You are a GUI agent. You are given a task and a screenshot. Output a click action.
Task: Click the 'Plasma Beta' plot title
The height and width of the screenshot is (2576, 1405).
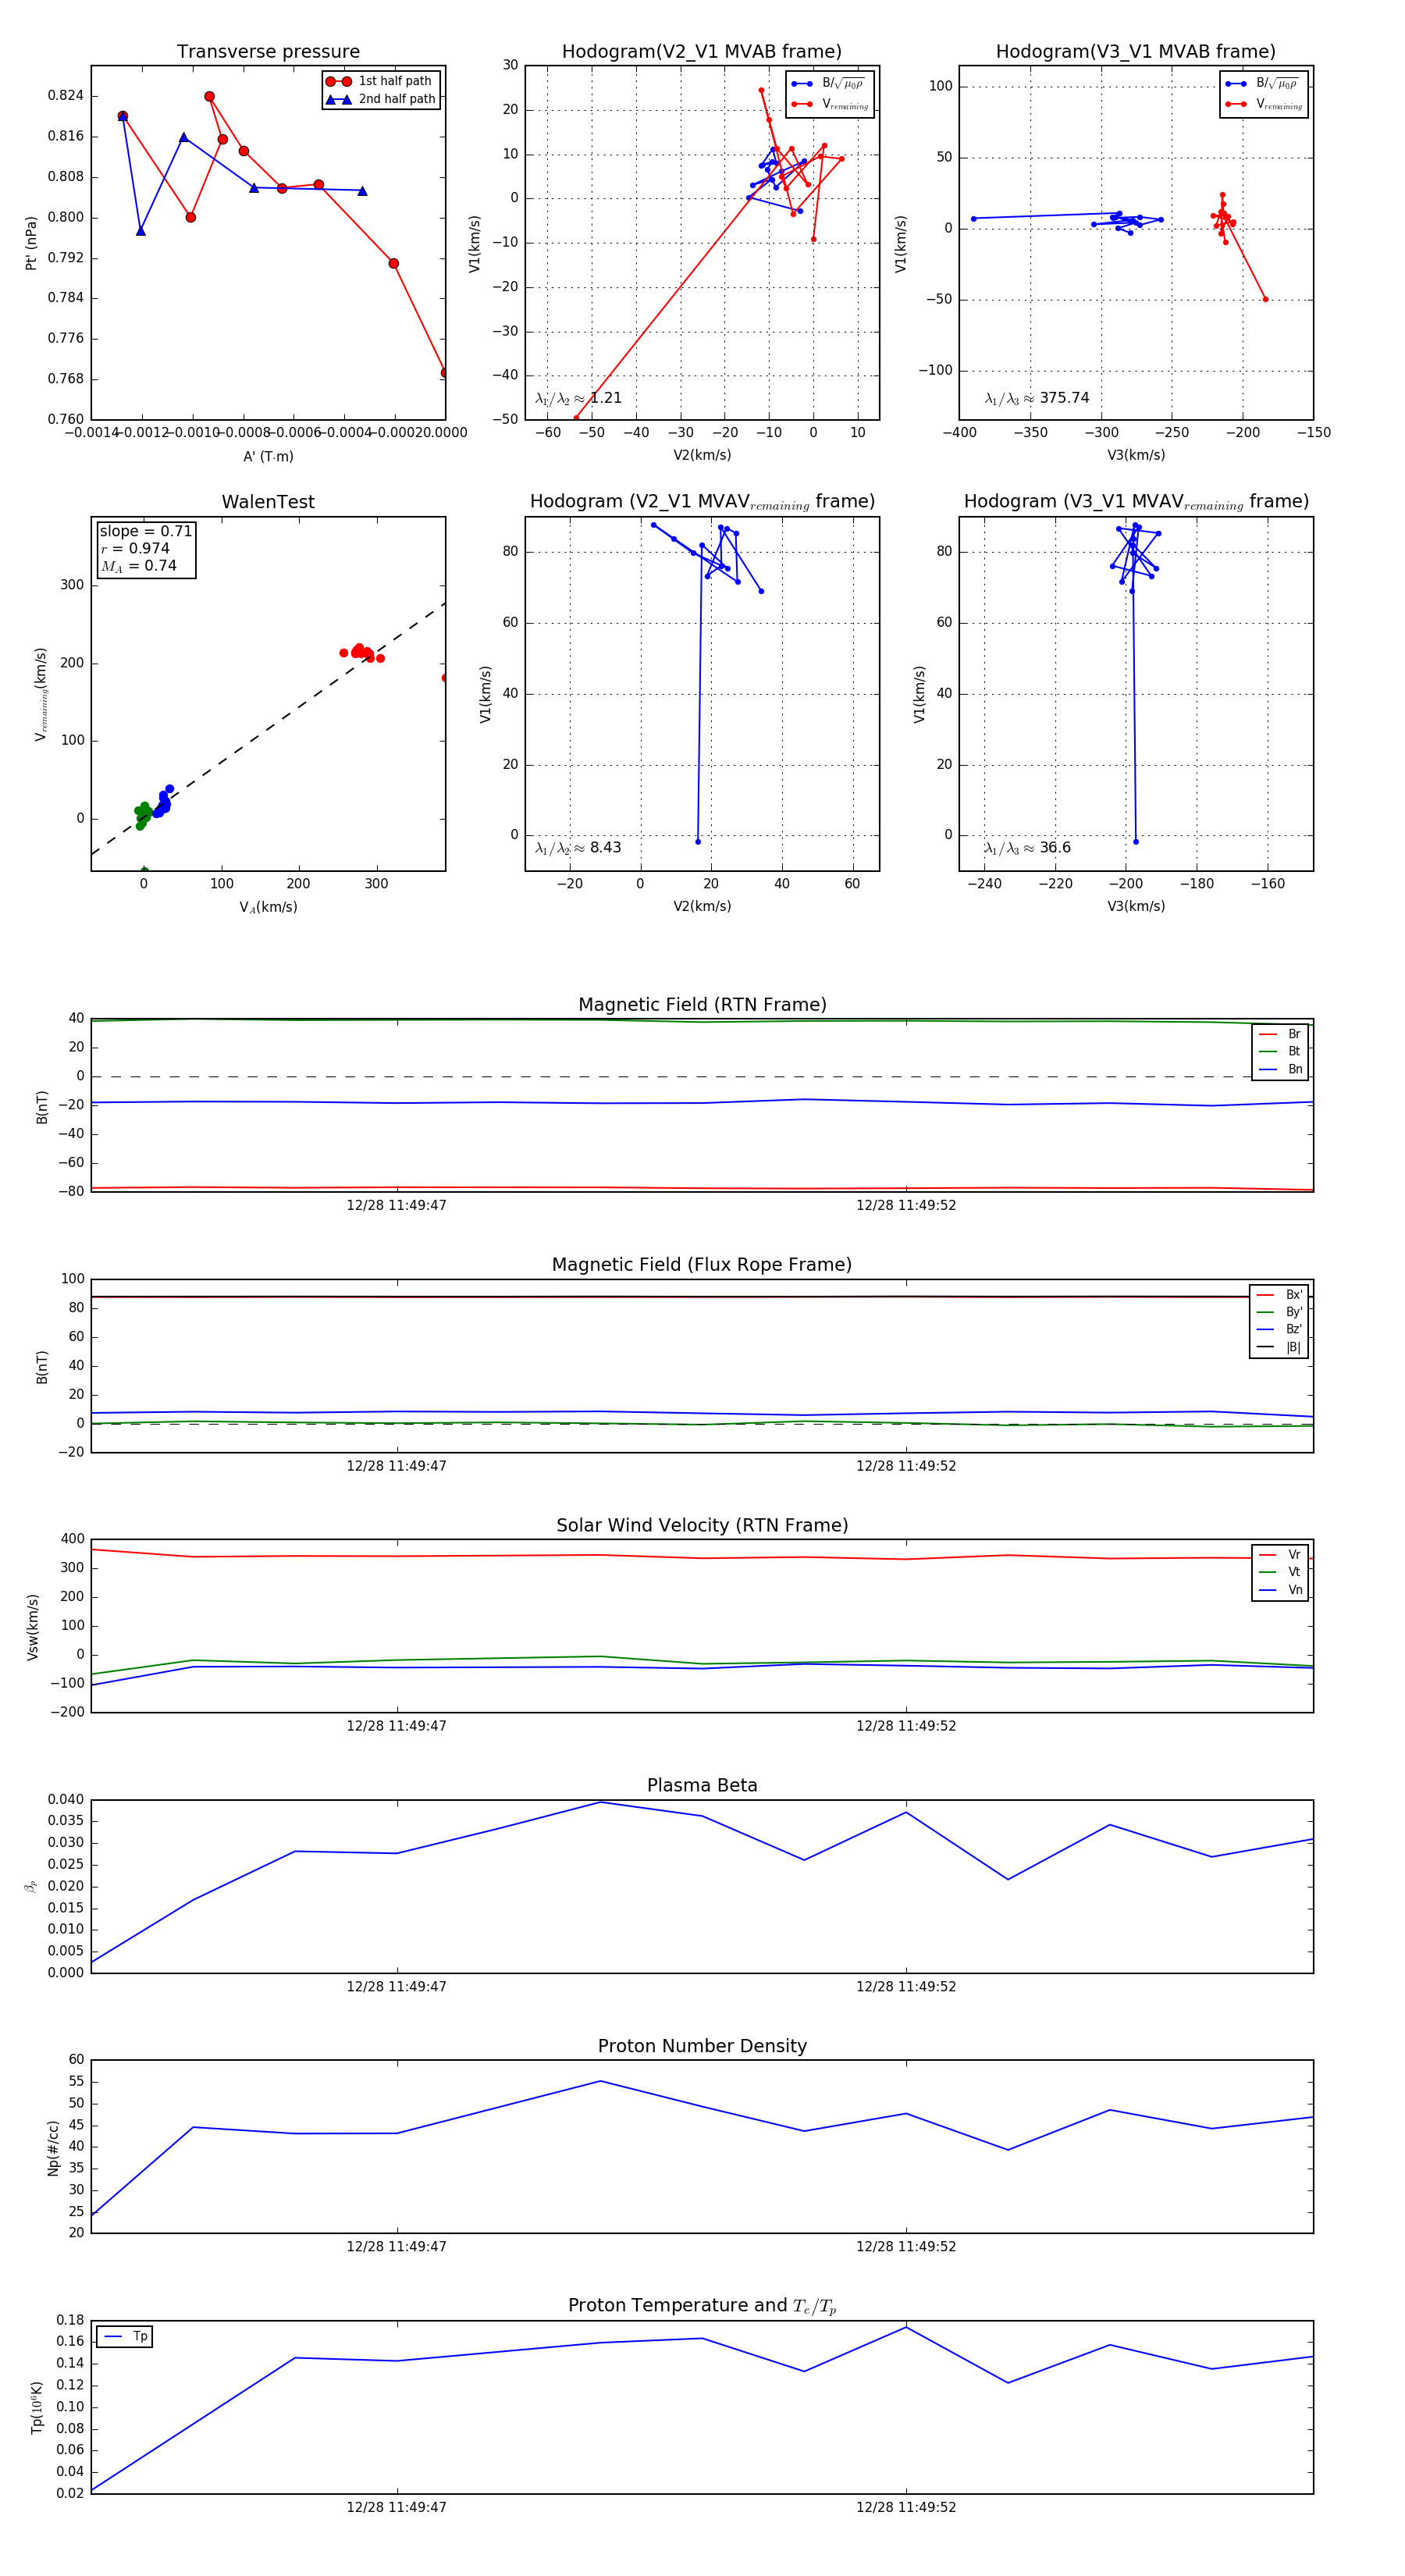point(702,1786)
